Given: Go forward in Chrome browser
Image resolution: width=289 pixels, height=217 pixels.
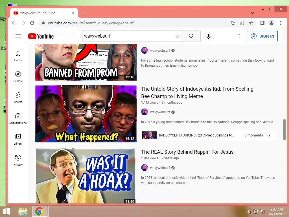Looking at the screenshot, I should tap(23, 23).
